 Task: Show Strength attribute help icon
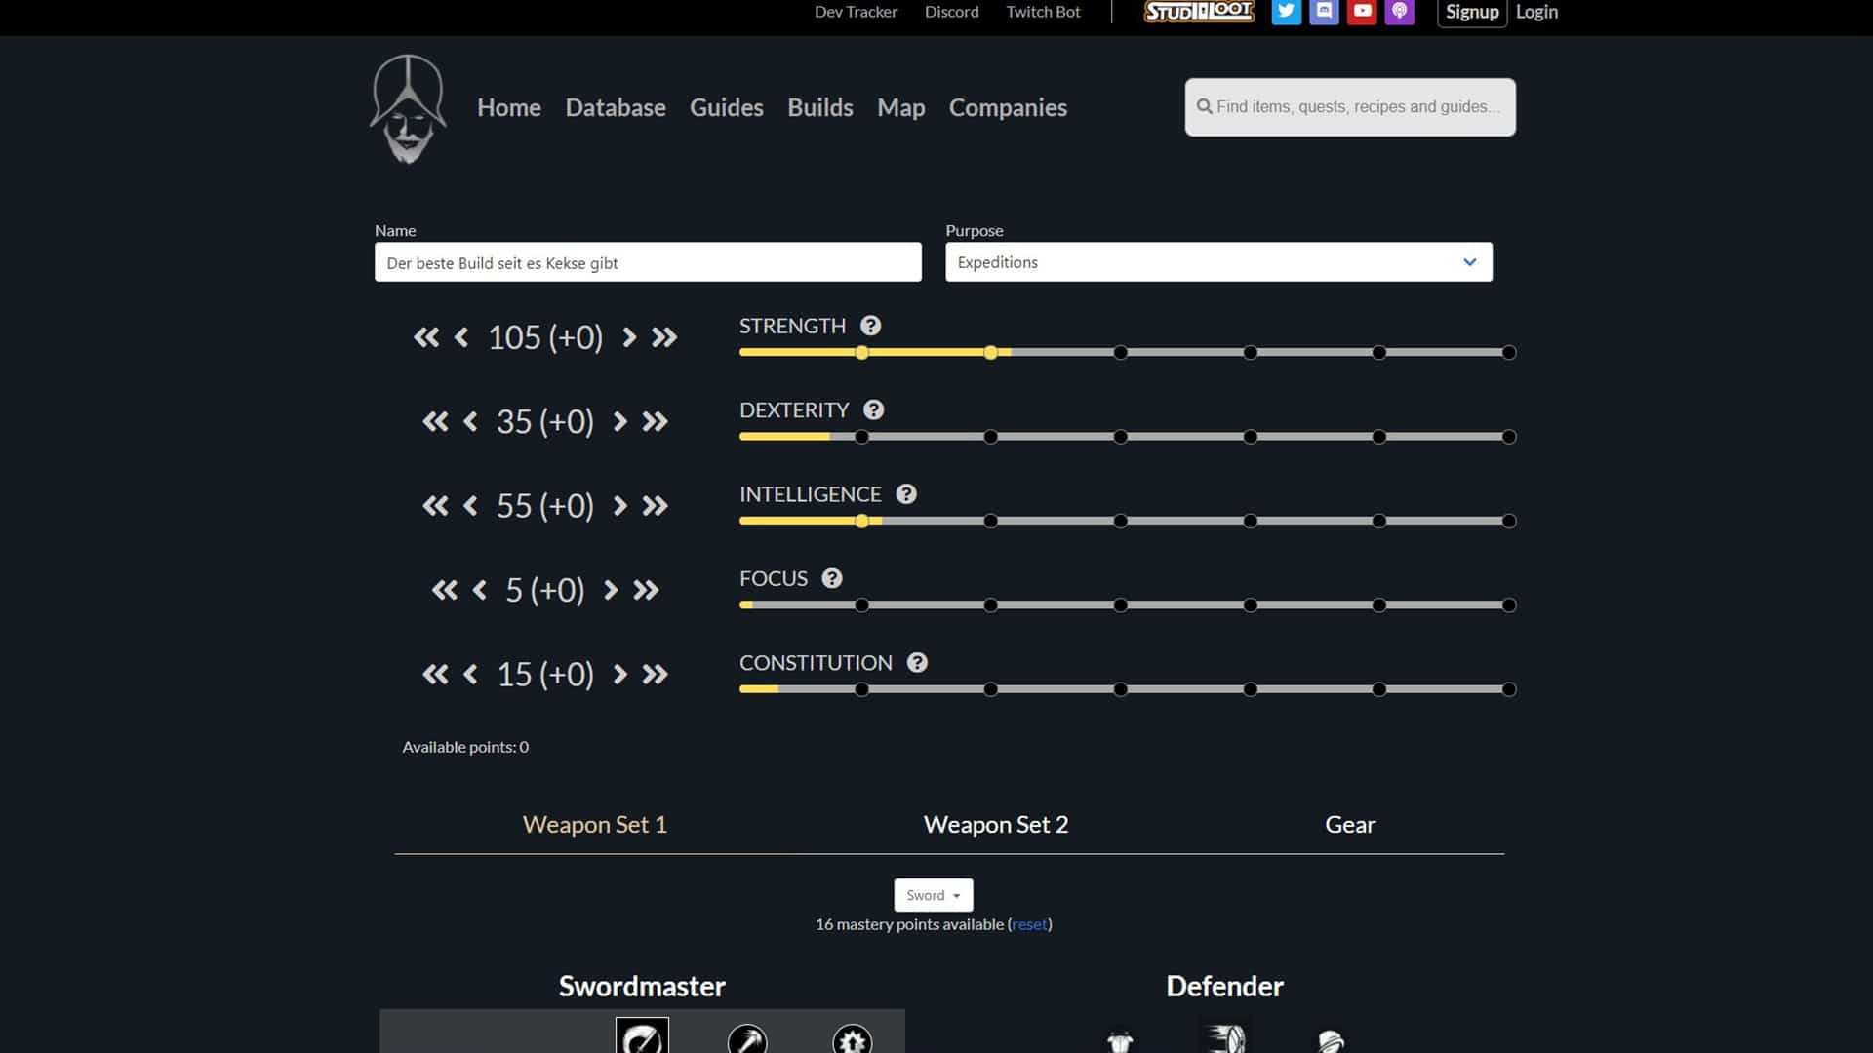coord(871,326)
